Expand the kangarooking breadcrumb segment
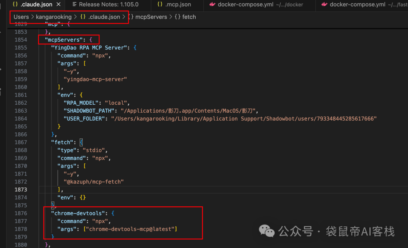This screenshot has width=408, height=248. (x=54, y=17)
